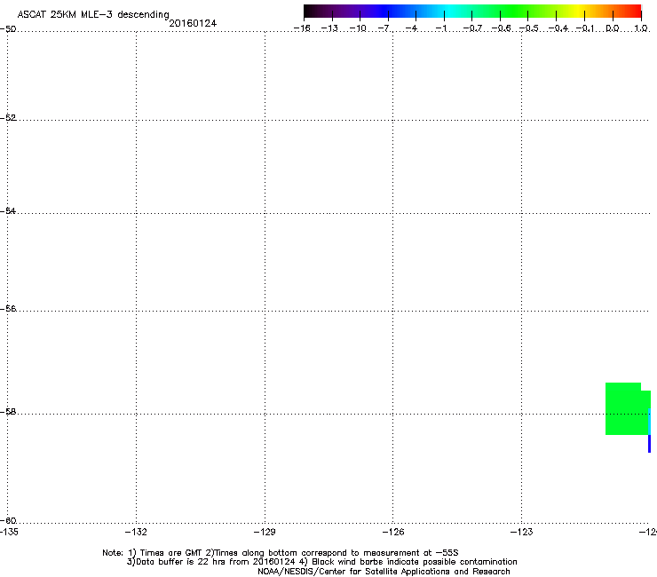Click the dark blue data strip below green patch
Image resolution: width=657 pixels, height=577 pixels.
point(650,444)
